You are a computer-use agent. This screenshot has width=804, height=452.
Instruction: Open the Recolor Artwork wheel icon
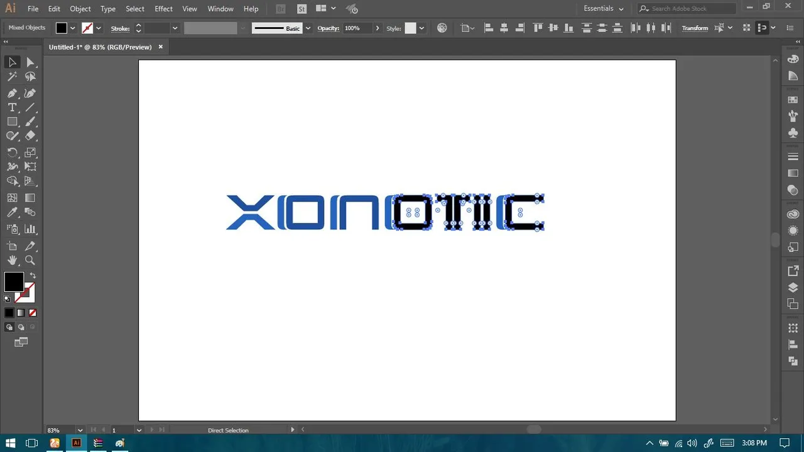click(442, 28)
